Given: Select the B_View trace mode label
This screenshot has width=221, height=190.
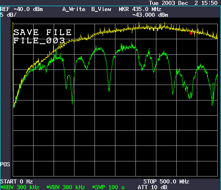Looking at the screenshot, I should tap(101, 9).
